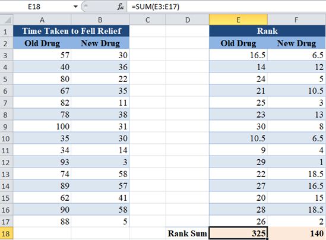Select cell B7 containing 11
This screenshot has width=326, height=240.
pos(100,102)
